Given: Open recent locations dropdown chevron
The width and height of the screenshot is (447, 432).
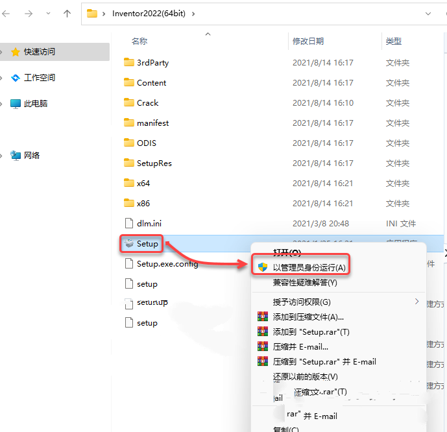Looking at the screenshot, I should coord(48,14).
